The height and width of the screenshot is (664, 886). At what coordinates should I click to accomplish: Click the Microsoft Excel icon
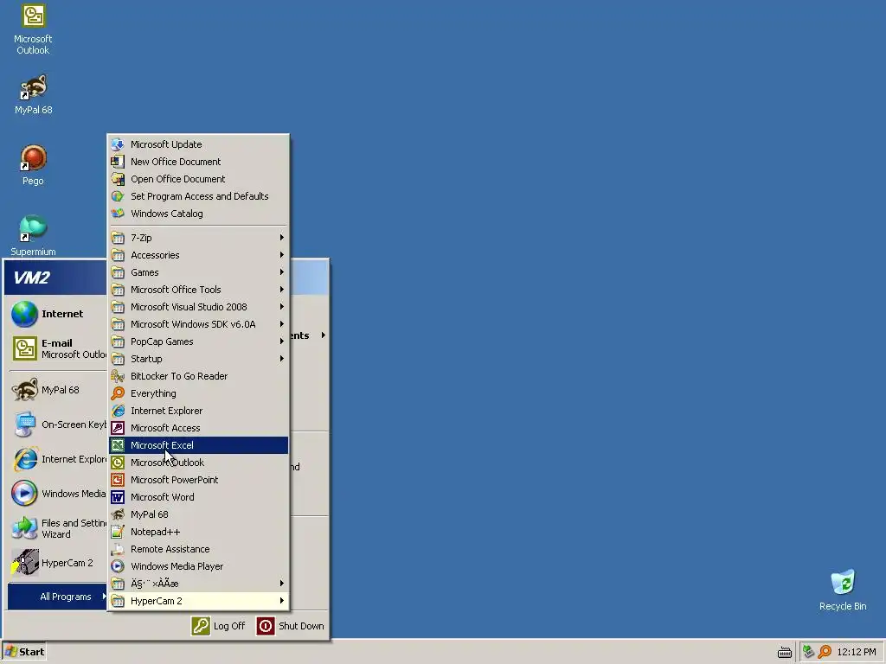point(118,445)
